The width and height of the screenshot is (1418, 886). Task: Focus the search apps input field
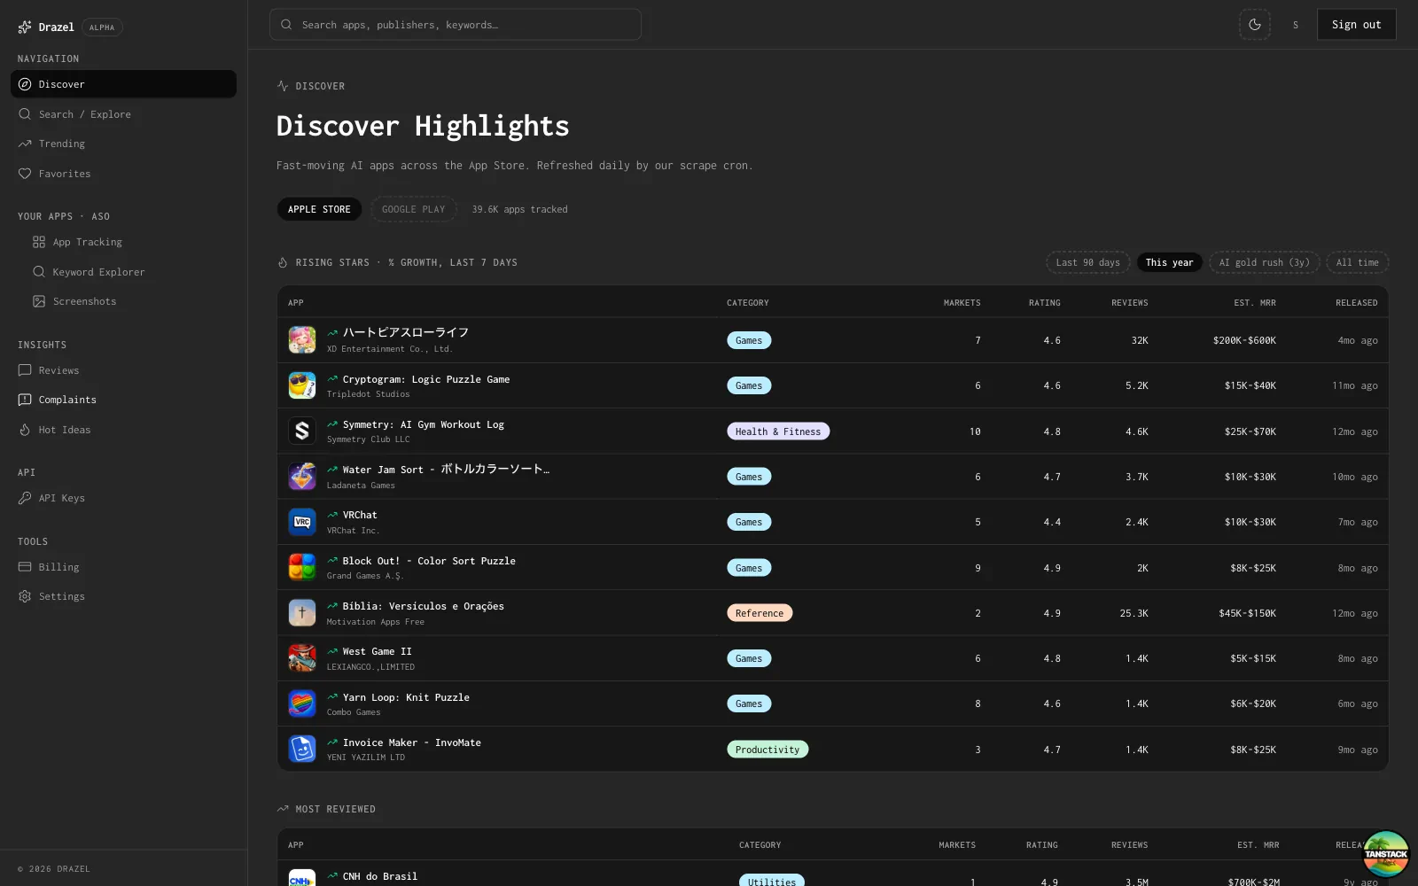(x=456, y=25)
